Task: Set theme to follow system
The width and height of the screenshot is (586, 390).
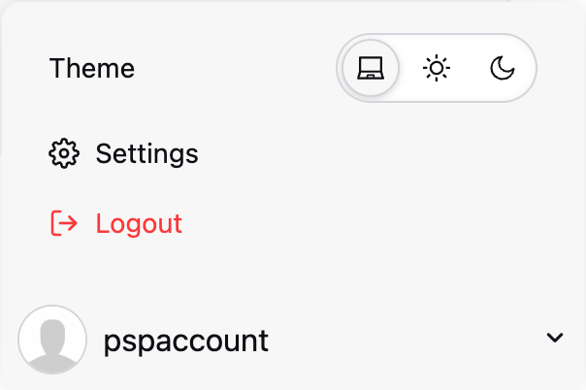Action: [371, 68]
